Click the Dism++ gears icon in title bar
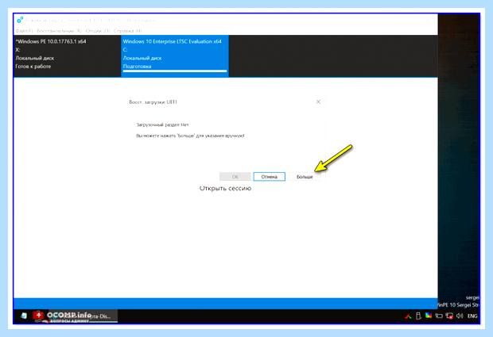 (x=20, y=20)
